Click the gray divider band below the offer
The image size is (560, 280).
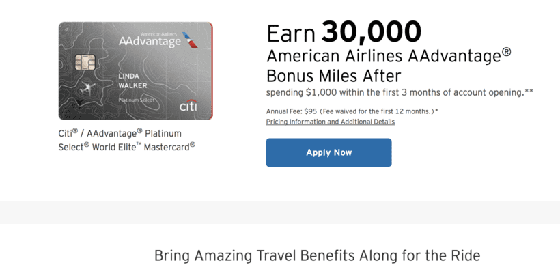pyautogui.click(x=280, y=212)
